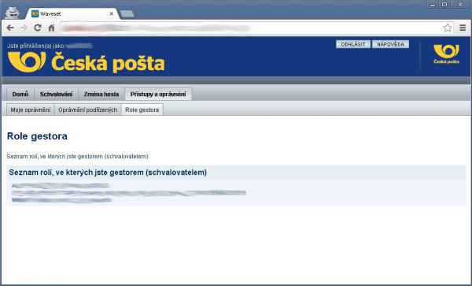Click the ODHLÁSIT logout button

click(353, 44)
